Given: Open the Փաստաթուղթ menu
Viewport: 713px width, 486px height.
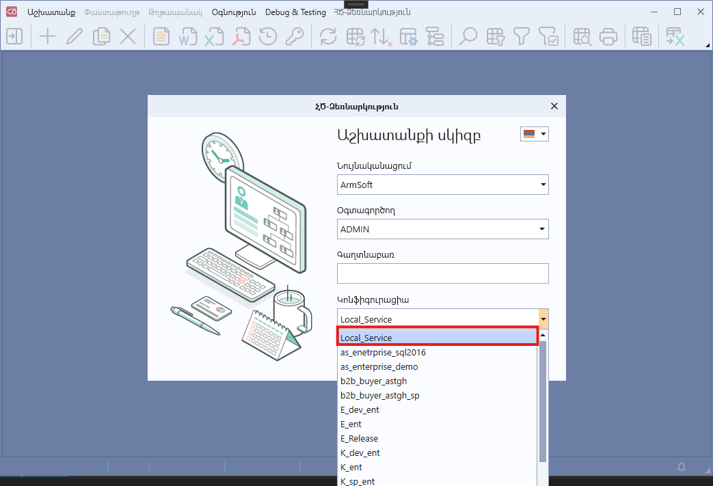Looking at the screenshot, I should click(112, 12).
